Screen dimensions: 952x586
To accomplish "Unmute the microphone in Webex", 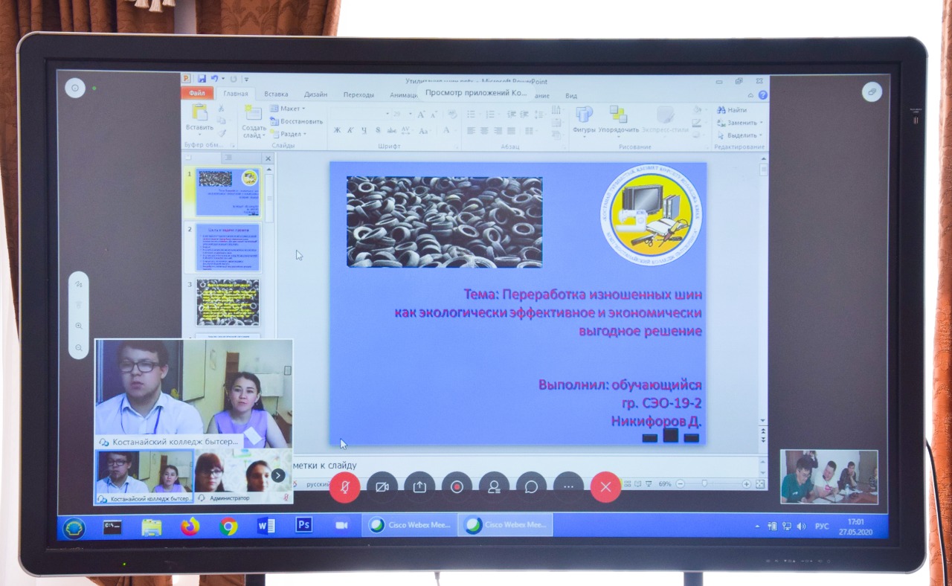I will (x=344, y=487).
